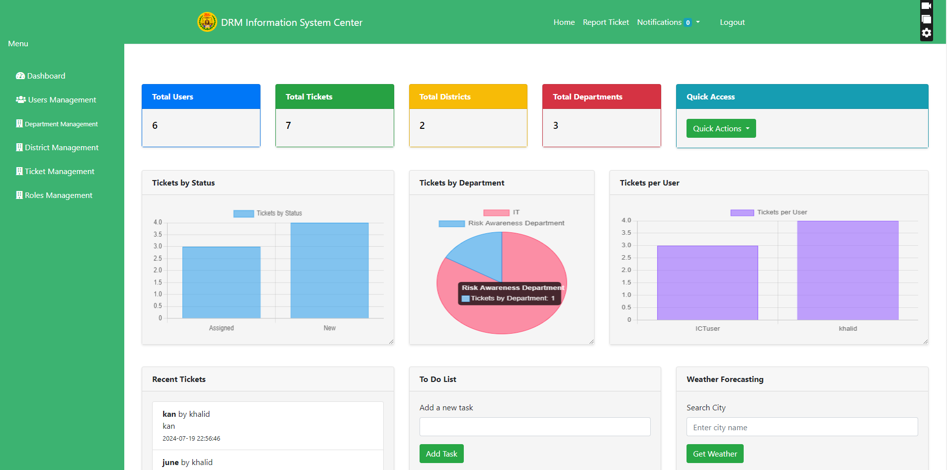The width and height of the screenshot is (947, 470).
Task: Open Report Ticket from the navbar
Action: pos(605,22)
